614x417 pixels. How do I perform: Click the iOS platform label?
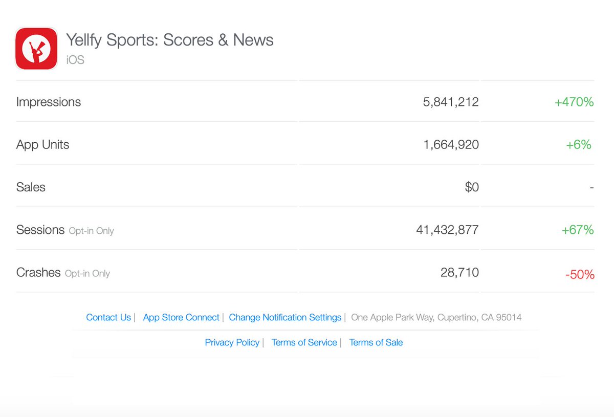coord(75,60)
